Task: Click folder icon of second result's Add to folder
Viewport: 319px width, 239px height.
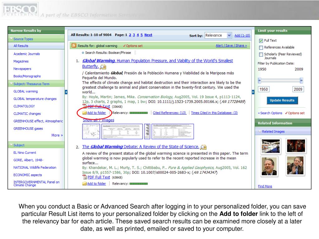Action: pos(84,184)
